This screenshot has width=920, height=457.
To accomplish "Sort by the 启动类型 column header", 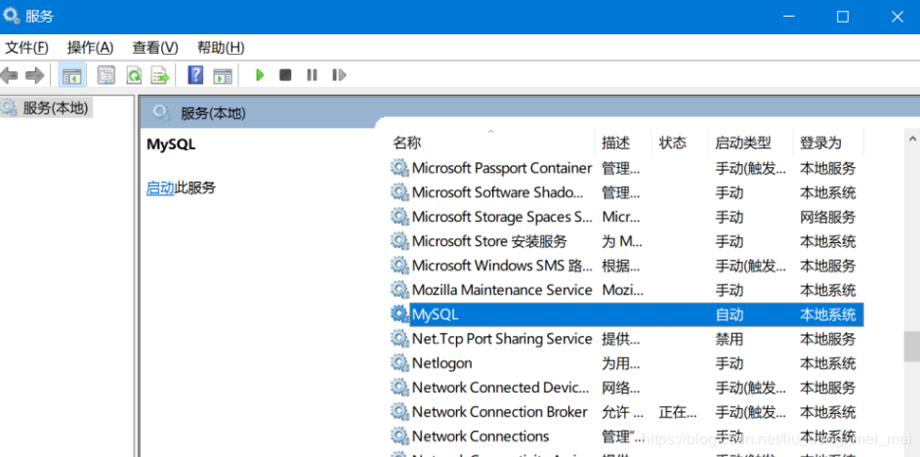I will (x=742, y=143).
